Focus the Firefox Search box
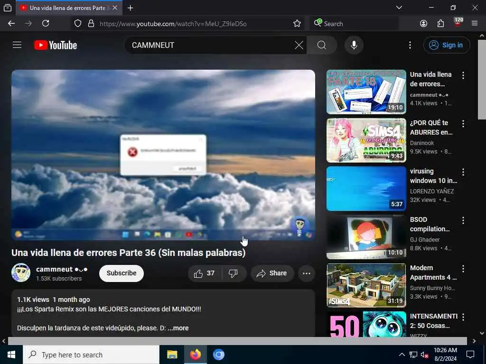Screen dimensions: 486x364 (x=354, y=24)
